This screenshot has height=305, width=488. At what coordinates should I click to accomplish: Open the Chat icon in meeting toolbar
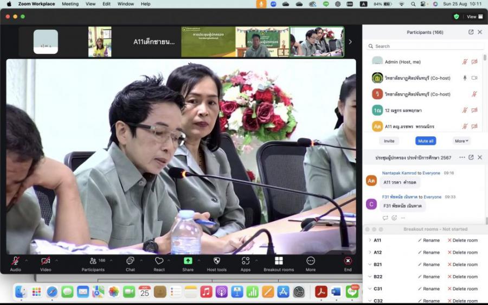(x=130, y=261)
